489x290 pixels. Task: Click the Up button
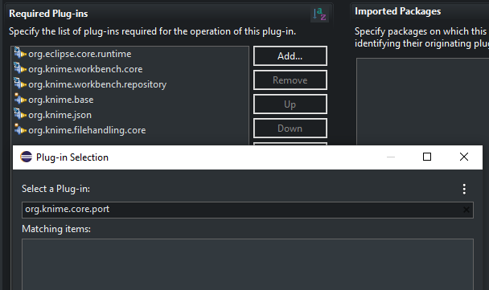[x=290, y=104]
